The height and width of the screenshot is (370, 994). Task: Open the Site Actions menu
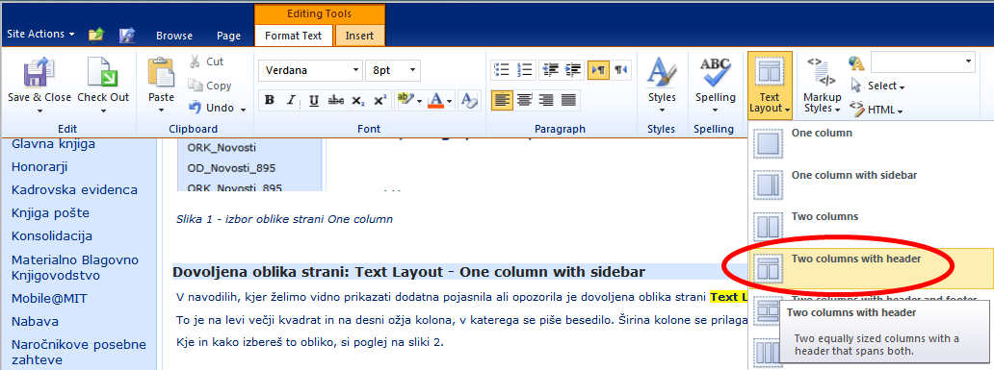click(40, 34)
